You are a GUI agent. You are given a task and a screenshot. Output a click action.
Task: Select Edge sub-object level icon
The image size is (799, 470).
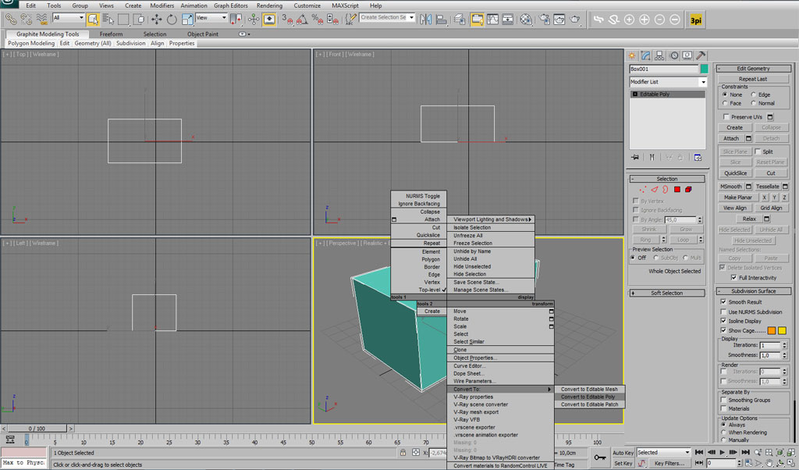click(655, 190)
